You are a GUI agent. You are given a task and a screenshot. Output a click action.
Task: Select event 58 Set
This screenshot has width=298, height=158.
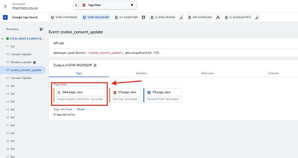point(10,149)
